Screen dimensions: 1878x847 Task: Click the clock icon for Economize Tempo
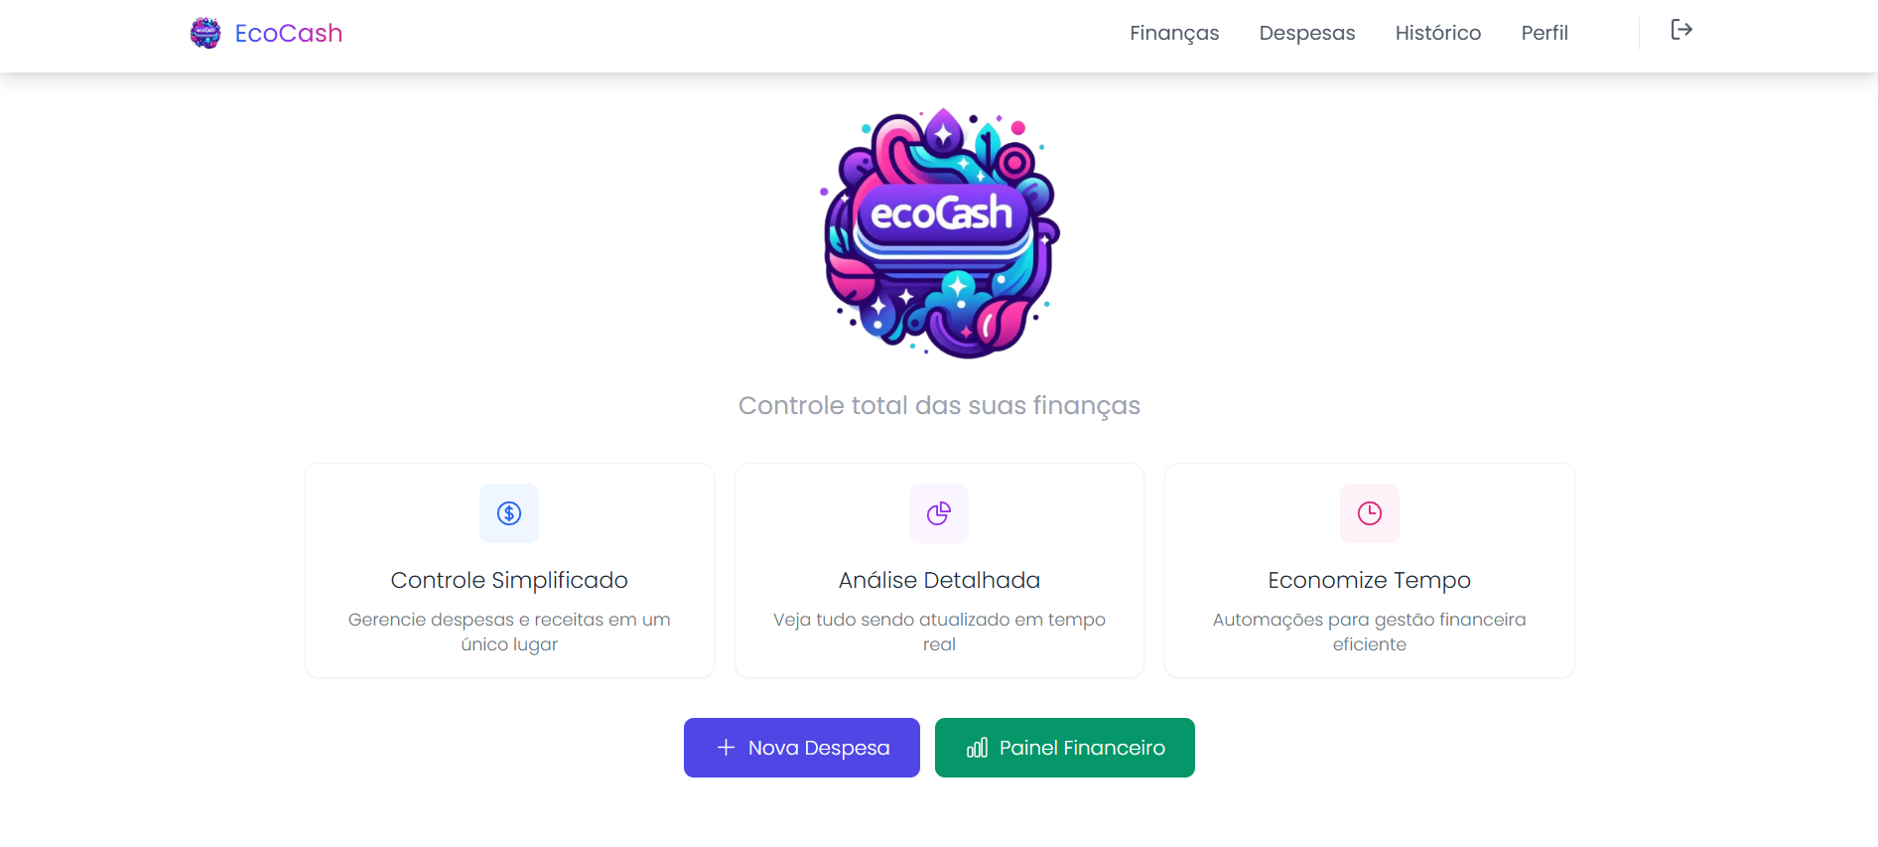(x=1369, y=513)
